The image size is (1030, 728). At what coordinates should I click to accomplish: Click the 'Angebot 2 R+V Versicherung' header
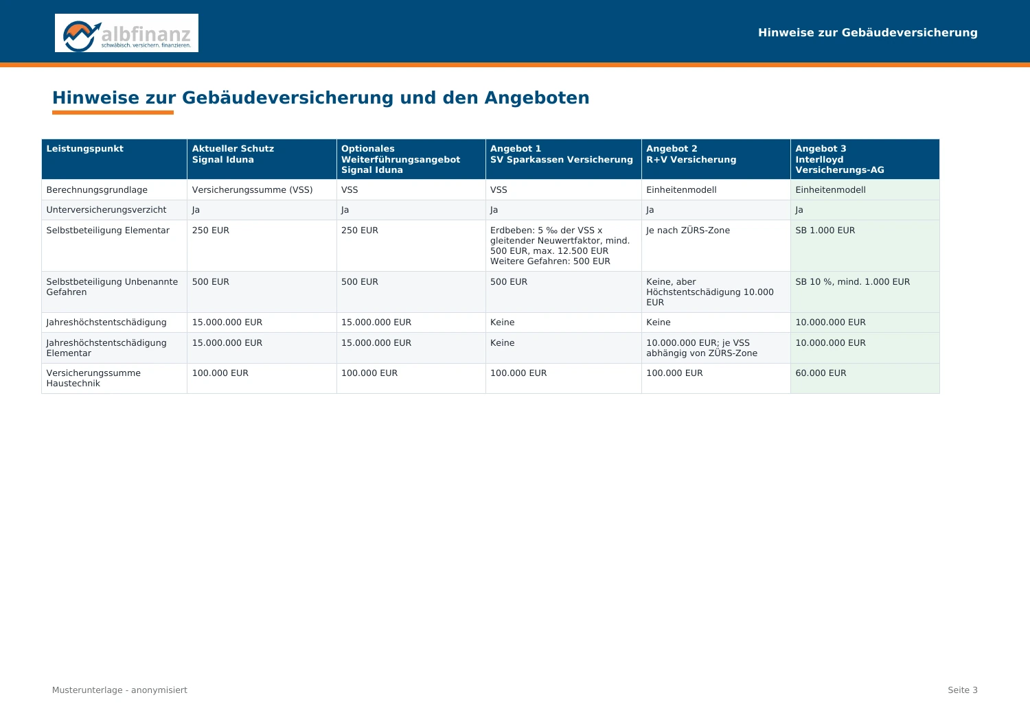(716, 159)
